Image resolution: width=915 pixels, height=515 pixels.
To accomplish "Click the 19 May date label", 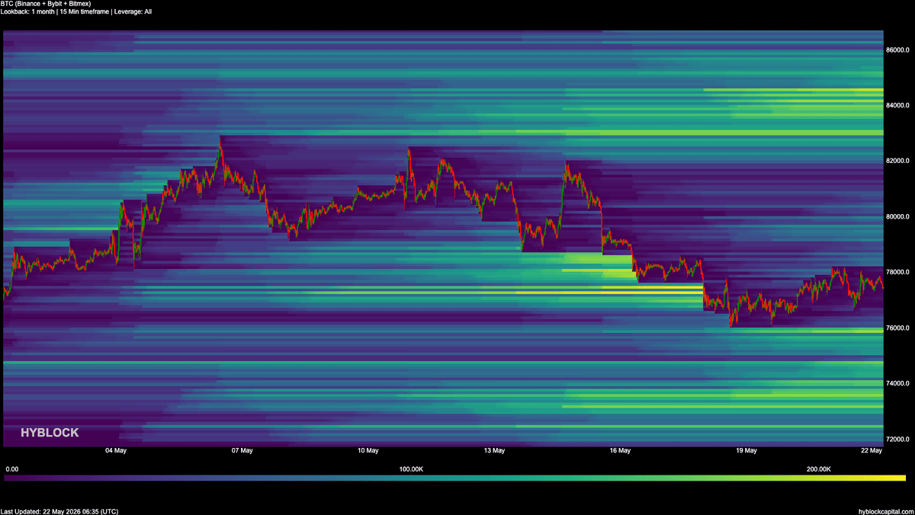I will coord(746,450).
